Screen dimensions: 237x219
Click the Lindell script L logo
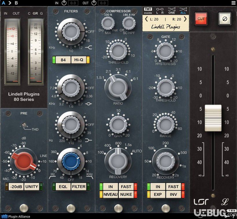225,202
